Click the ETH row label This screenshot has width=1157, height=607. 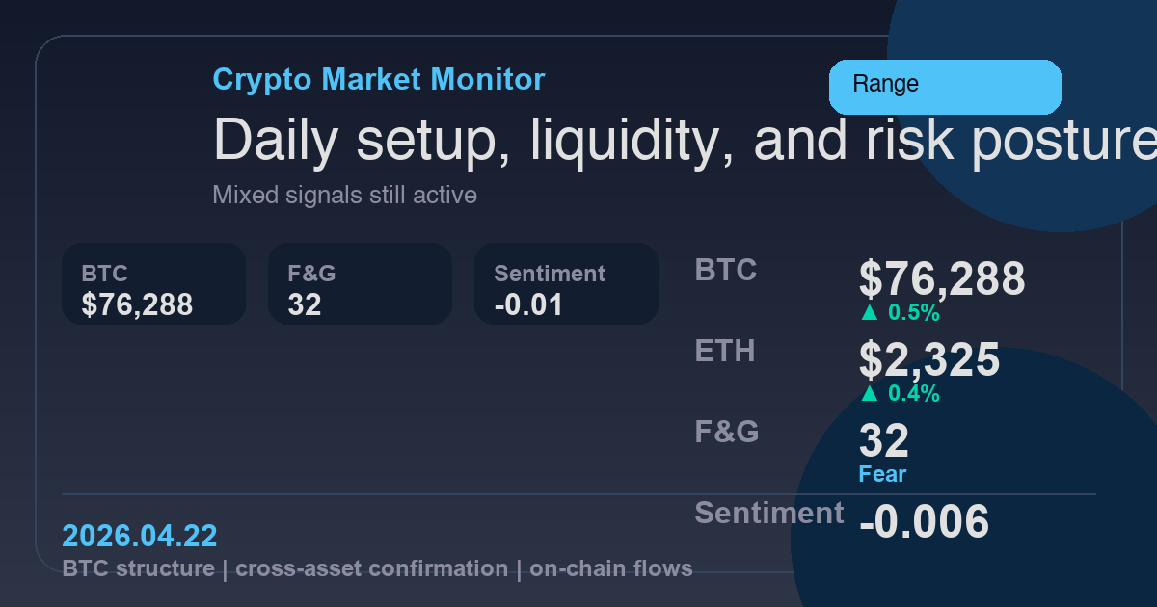725,352
